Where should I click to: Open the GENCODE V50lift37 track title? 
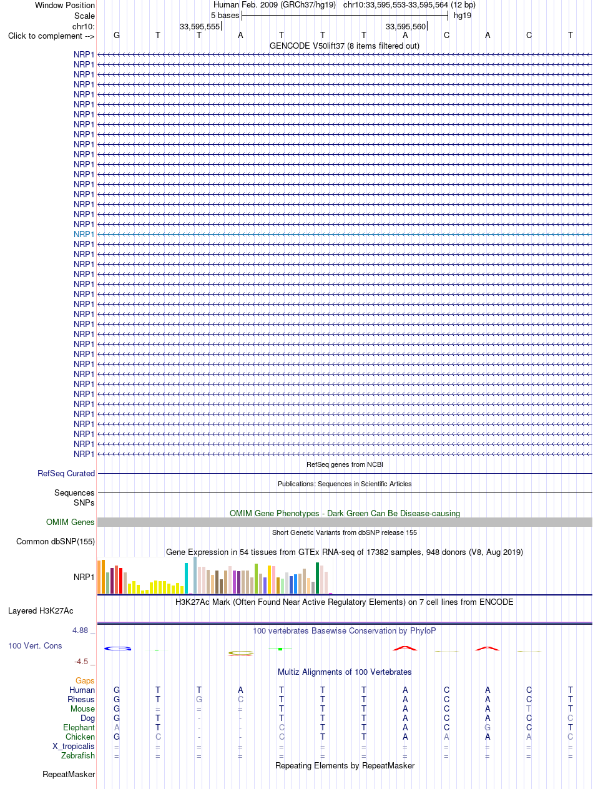[x=344, y=46]
